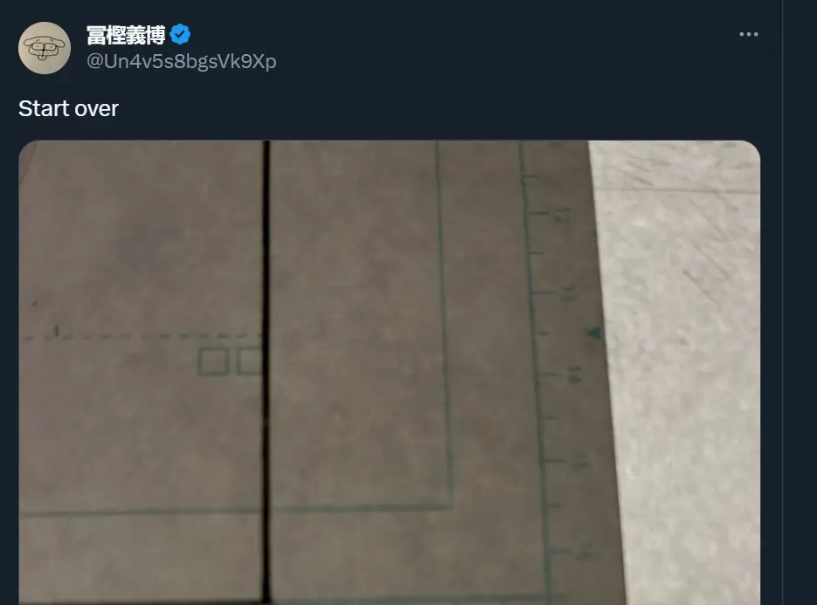817x605 pixels.
Task: Open the @Un4v5s8bgsVk9Xp handle link
Action: pos(182,61)
